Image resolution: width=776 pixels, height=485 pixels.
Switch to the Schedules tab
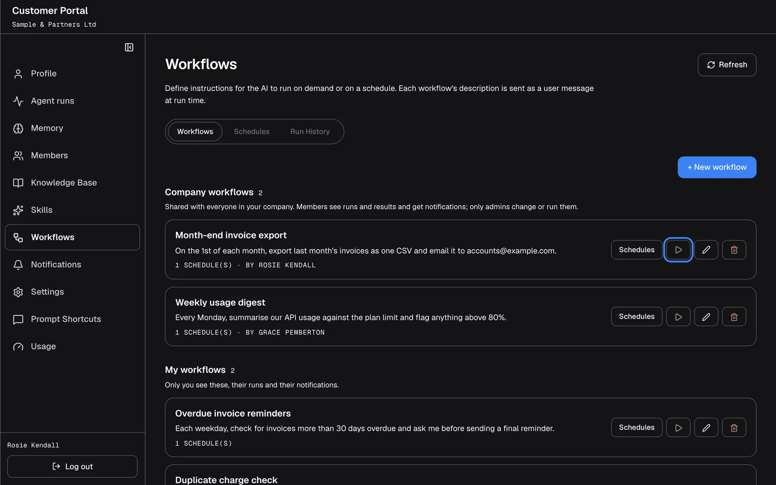tap(252, 131)
